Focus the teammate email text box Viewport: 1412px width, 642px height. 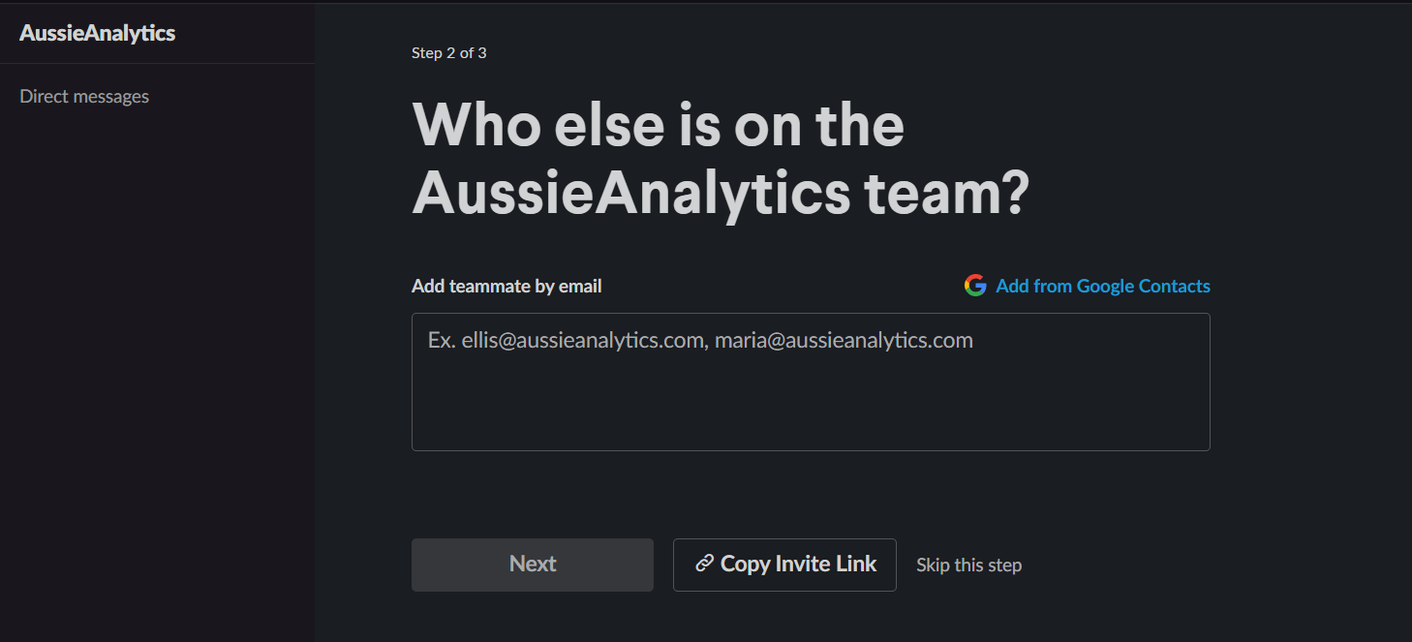811,382
